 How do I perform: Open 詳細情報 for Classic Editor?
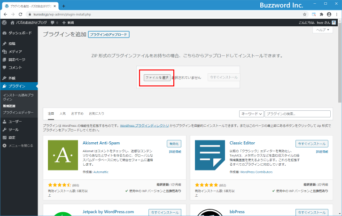(x=322, y=152)
